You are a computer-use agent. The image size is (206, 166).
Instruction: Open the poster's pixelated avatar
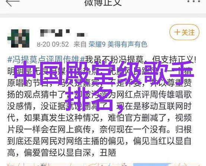(x=18, y=38)
